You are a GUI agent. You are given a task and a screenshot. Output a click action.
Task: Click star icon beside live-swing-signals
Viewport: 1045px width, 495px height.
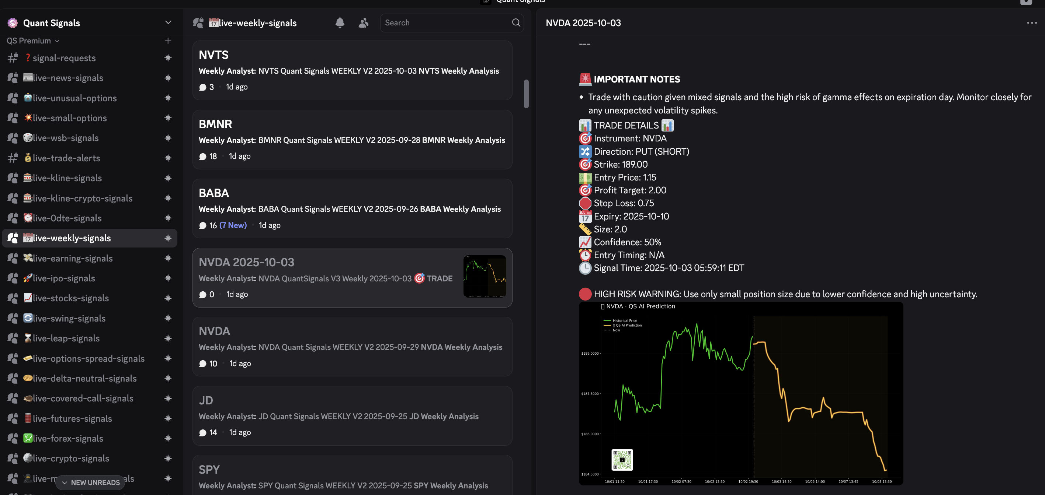pyautogui.click(x=168, y=318)
